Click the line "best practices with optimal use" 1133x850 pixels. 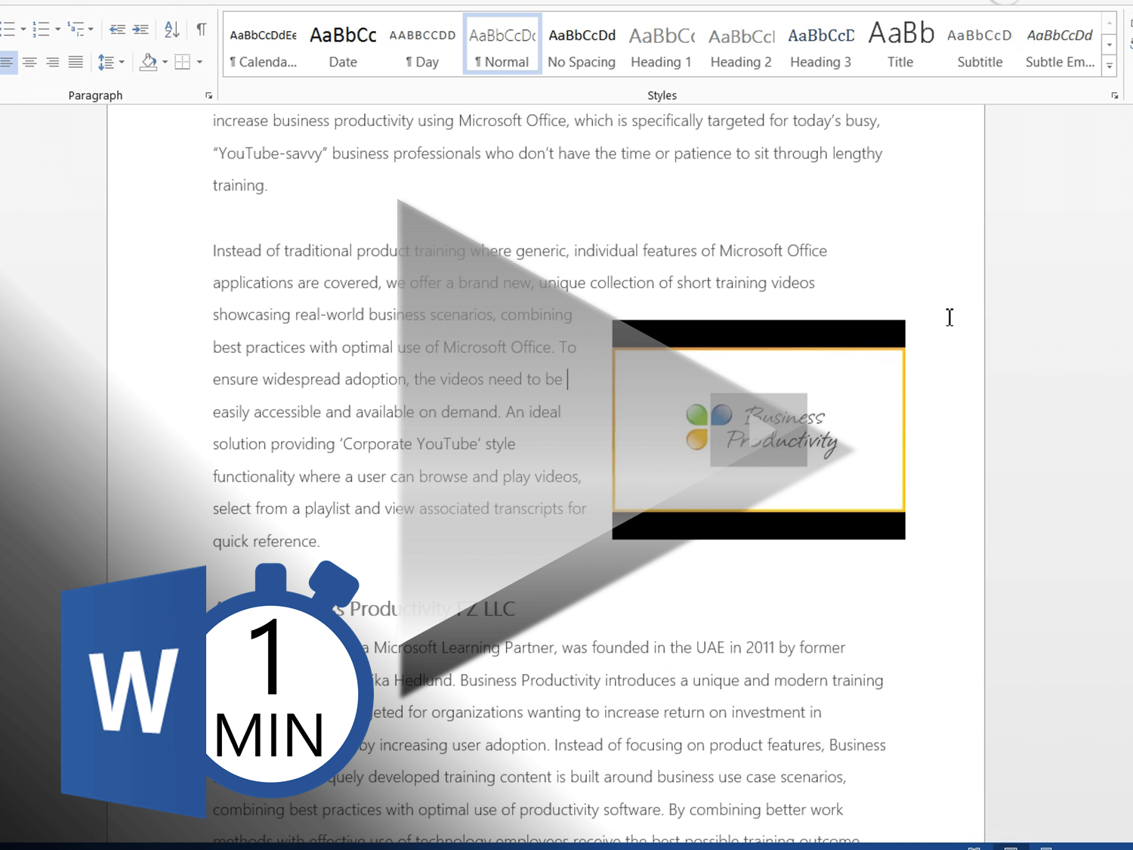click(394, 348)
